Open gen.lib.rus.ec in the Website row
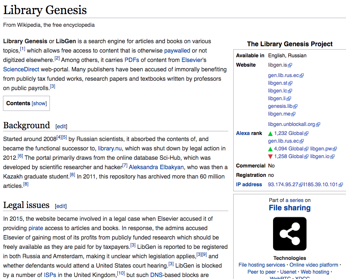 tap(283, 75)
